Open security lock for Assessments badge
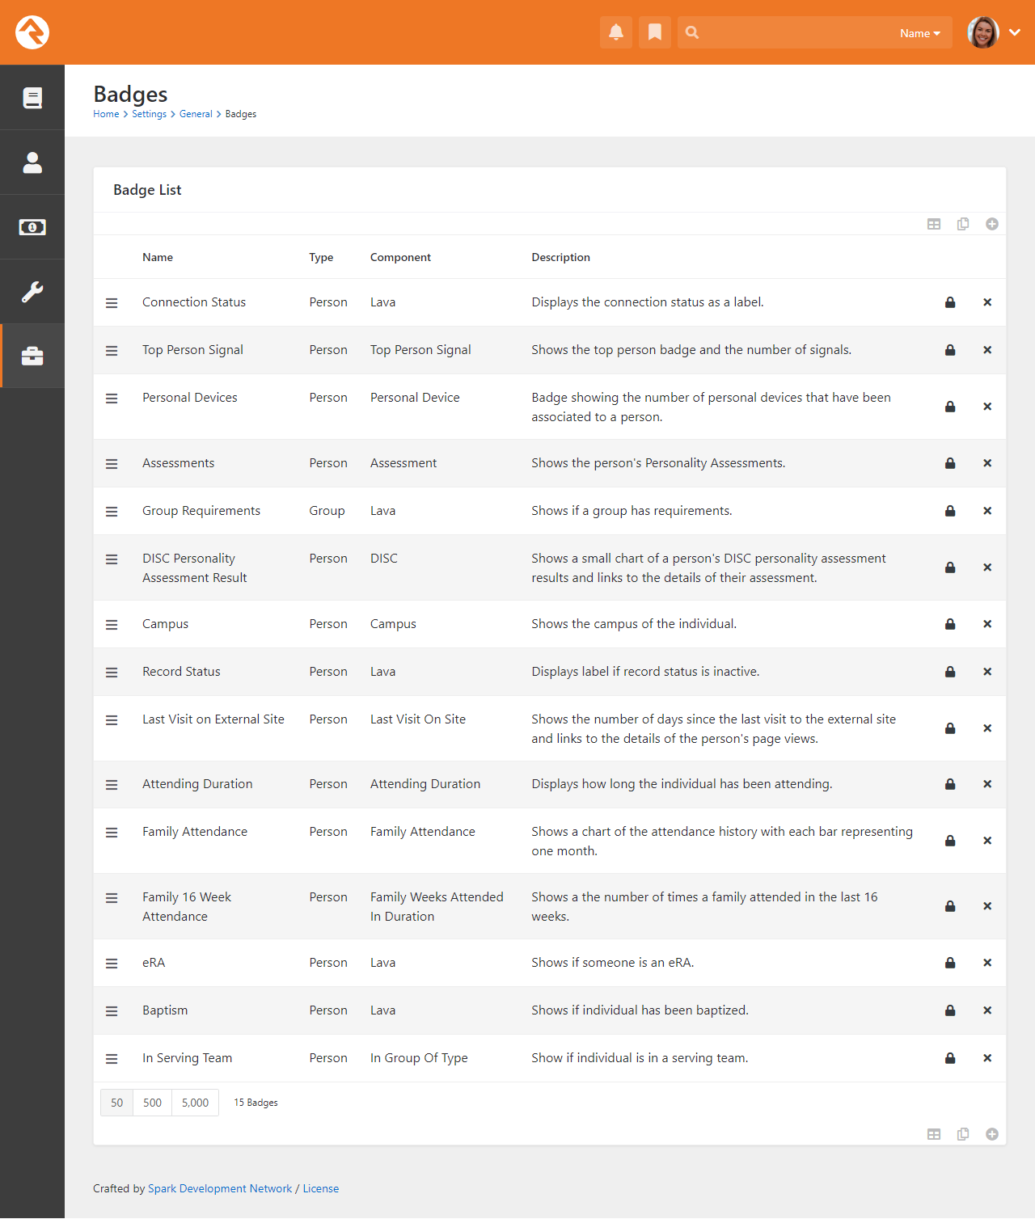 (x=950, y=463)
